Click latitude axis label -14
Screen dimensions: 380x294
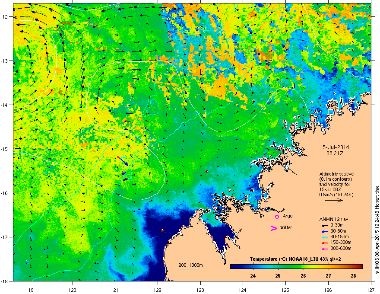point(5,105)
